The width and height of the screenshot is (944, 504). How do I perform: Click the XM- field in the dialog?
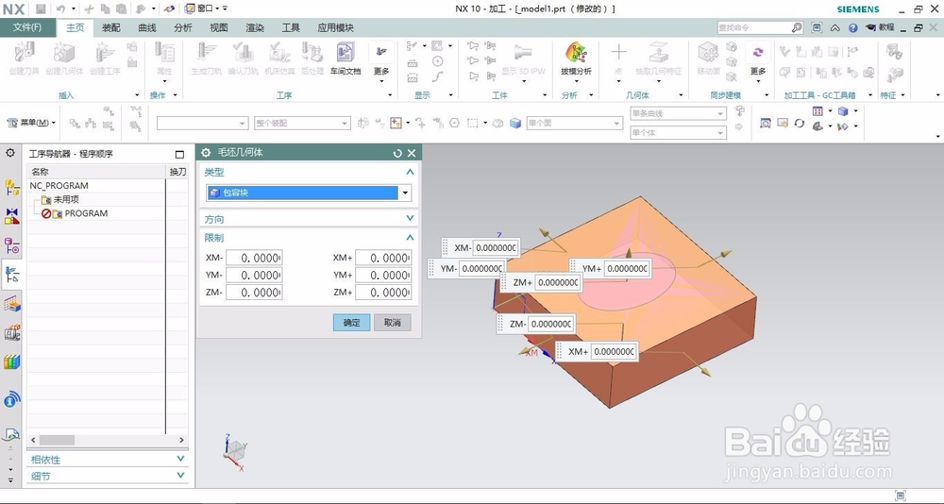point(254,258)
